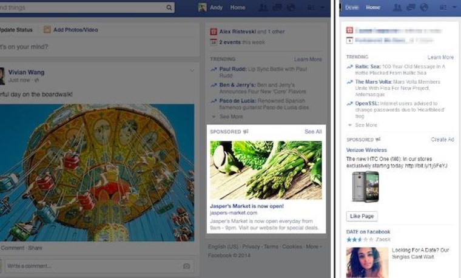This screenshot has height=278, width=461.
Task: Click Terms footer link
Action: coord(271,246)
